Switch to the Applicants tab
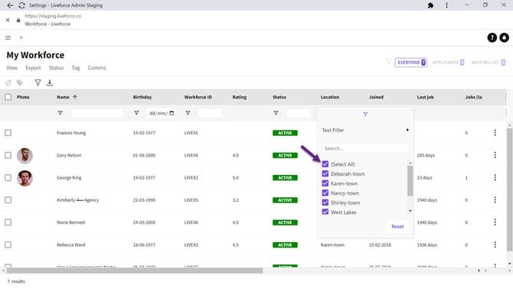This screenshot has width=513, height=288. (x=448, y=63)
